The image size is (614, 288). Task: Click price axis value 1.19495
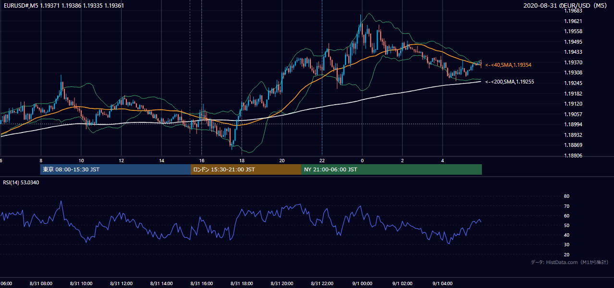click(x=573, y=42)
